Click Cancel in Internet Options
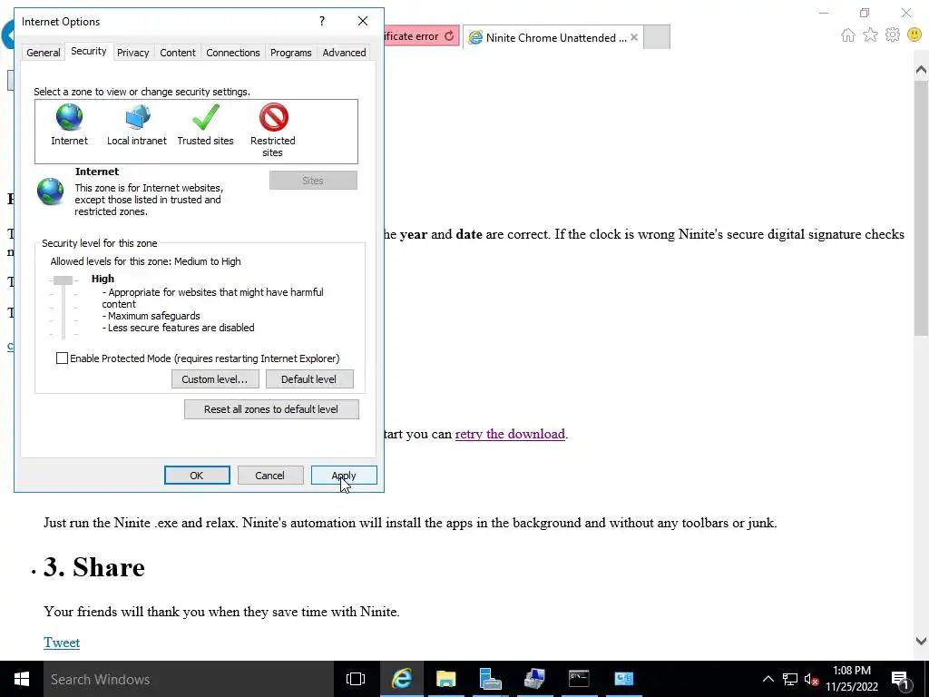This screenshot has width=929, height=697. (x=270, y=476)
